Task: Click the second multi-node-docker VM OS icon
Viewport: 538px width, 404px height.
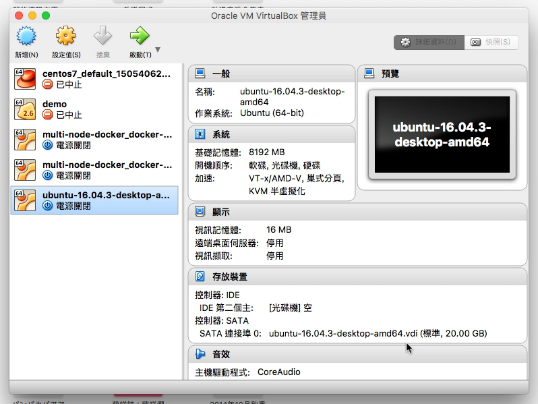Action: pos(25,170)
